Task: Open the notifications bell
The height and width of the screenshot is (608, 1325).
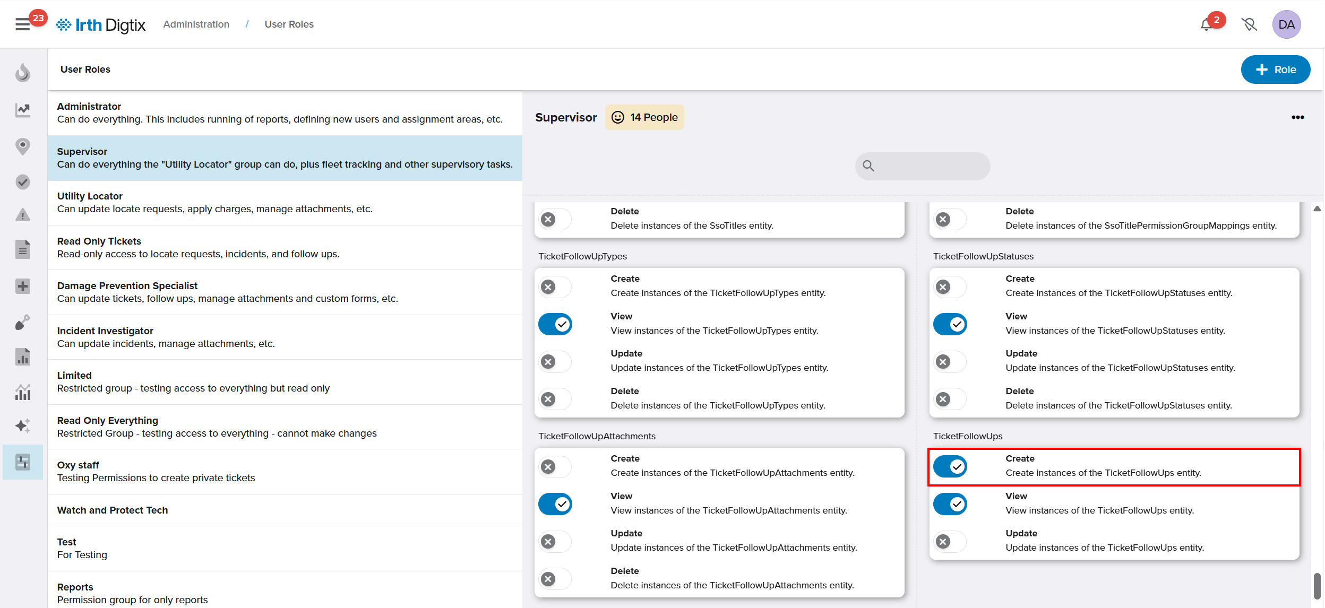Action: point(1206,24)
